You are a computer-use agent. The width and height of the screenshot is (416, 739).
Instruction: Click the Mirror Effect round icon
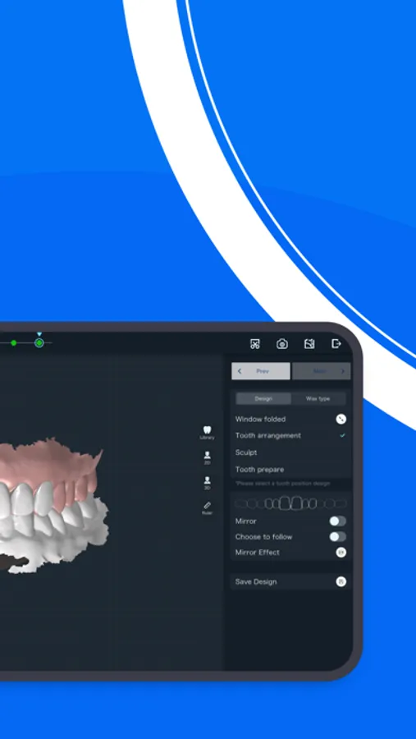(x=341, y=553)
